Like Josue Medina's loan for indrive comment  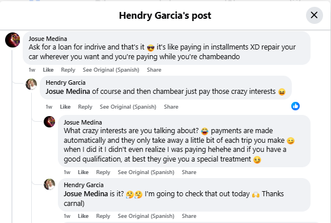coord(48,70)
